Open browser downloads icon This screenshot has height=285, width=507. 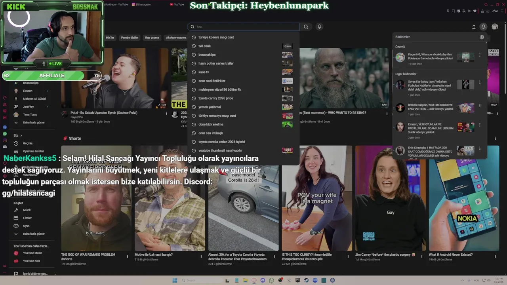tap(488, 11)
